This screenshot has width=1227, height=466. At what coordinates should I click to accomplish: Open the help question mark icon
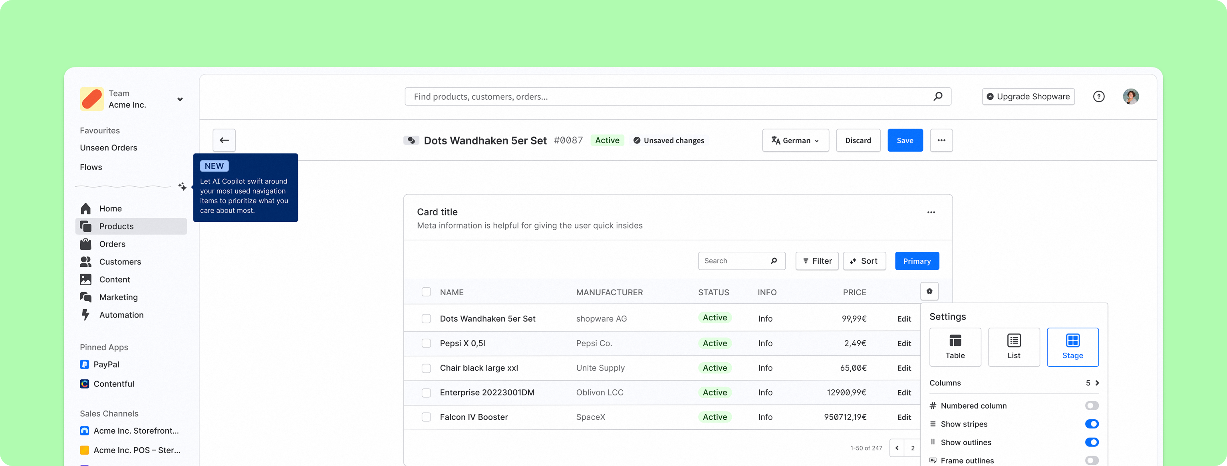1098,97
